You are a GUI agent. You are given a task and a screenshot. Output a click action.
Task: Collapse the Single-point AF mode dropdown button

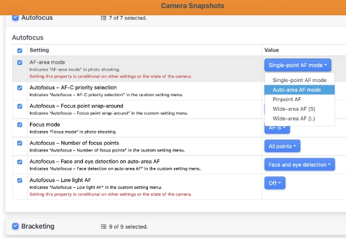[x=298, y=65]
